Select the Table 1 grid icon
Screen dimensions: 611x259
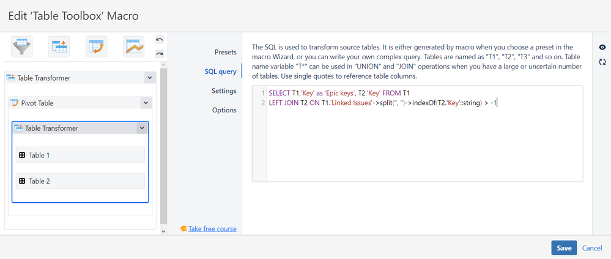(x=21, y=155)
